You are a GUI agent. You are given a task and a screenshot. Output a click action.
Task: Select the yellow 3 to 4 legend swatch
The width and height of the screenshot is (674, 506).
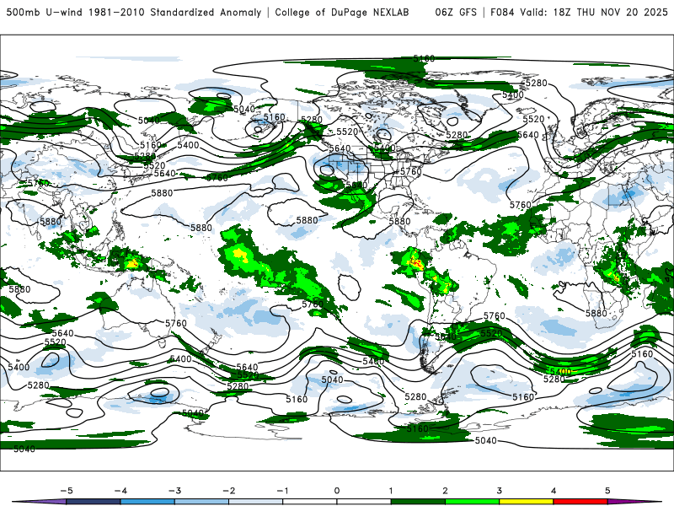pos(526,502)
